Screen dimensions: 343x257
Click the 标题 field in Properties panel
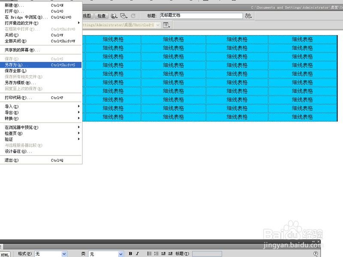tap(207, 254)
